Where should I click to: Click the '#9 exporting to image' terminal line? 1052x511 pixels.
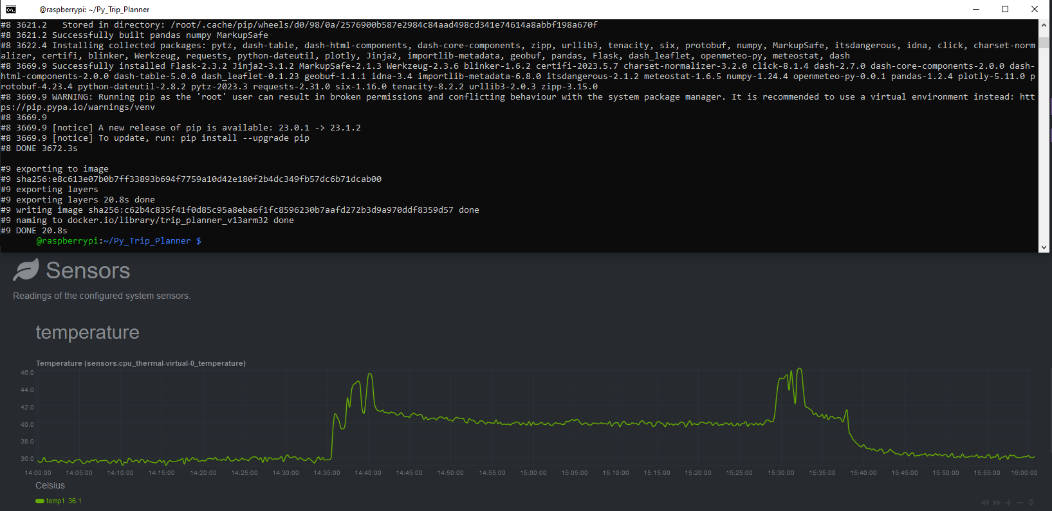[55, 169]
